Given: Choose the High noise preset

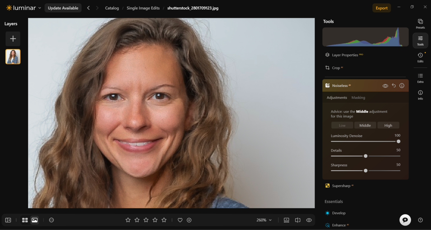Looking at the screenshot, I should pos(388,125).
